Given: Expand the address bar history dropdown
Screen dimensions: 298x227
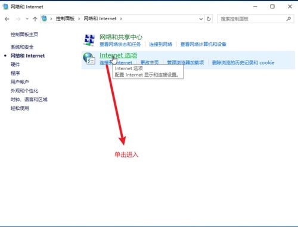Looking at the screenshot, I should pos(201,19).
